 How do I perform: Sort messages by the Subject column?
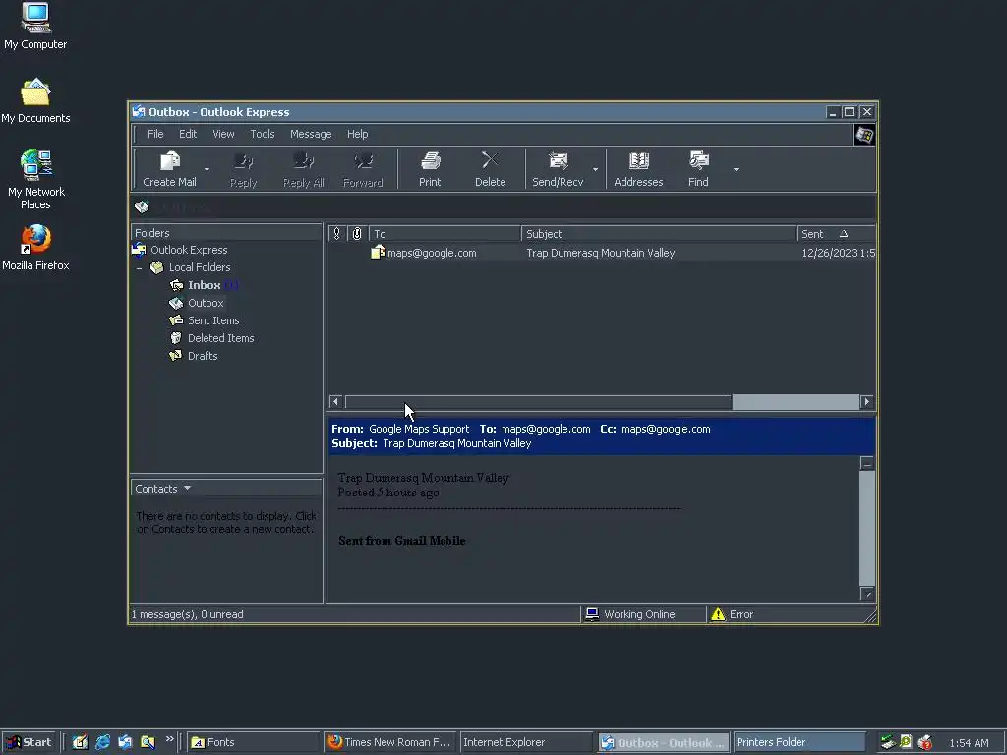659,234
